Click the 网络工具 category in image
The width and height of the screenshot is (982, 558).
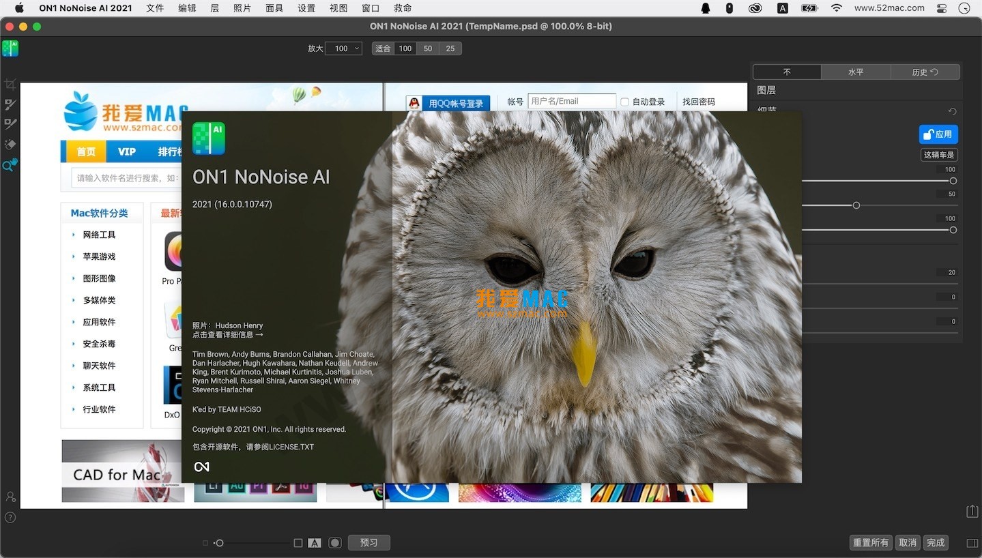click(99, 235)
